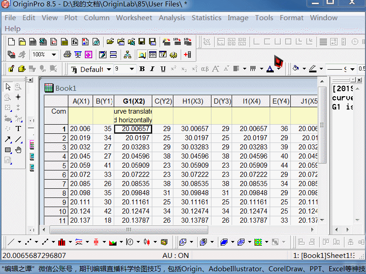Open the zoom level 100% dropdown
Screen dimensions: 366x274
coord(54,55)
